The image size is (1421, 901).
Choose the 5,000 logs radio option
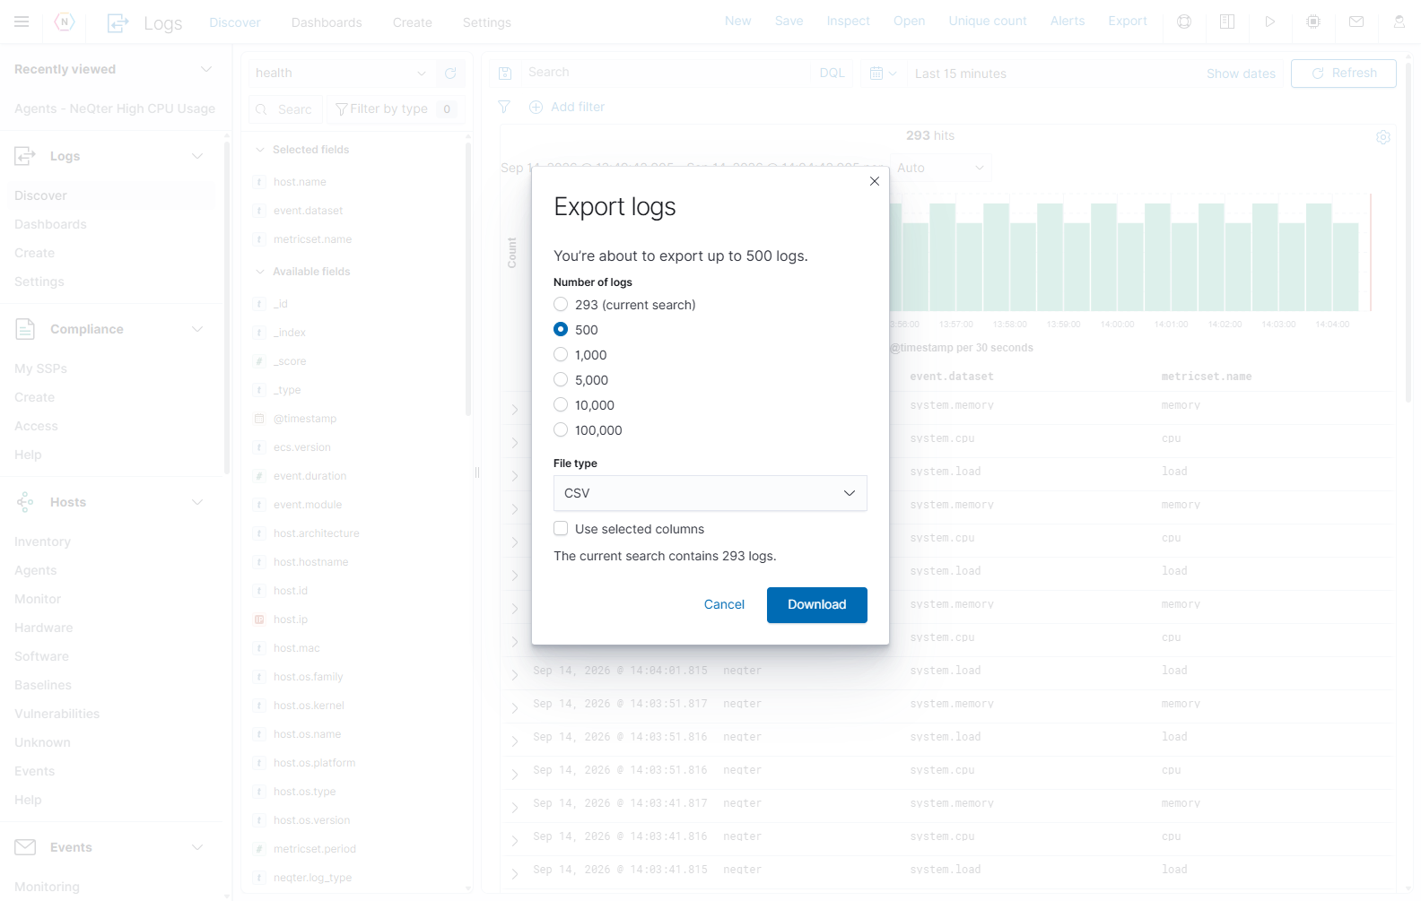coord(561,380)
